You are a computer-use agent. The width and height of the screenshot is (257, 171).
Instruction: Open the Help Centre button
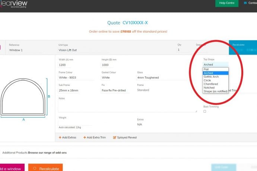tap(226, 3)
